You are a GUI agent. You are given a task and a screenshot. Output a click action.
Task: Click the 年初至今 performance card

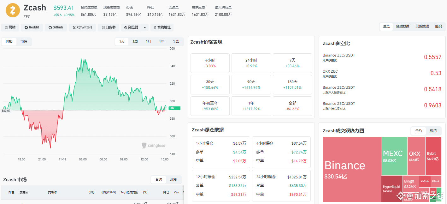(210, 106)
